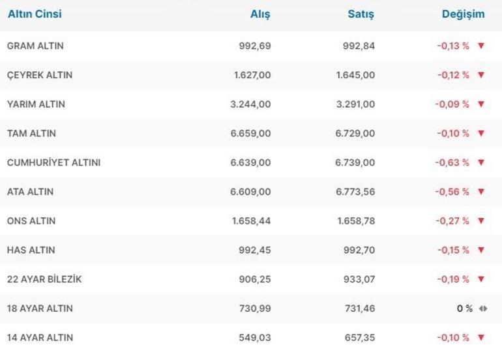Click the 22 AYAR BİLEZİK label

(44, 279)
